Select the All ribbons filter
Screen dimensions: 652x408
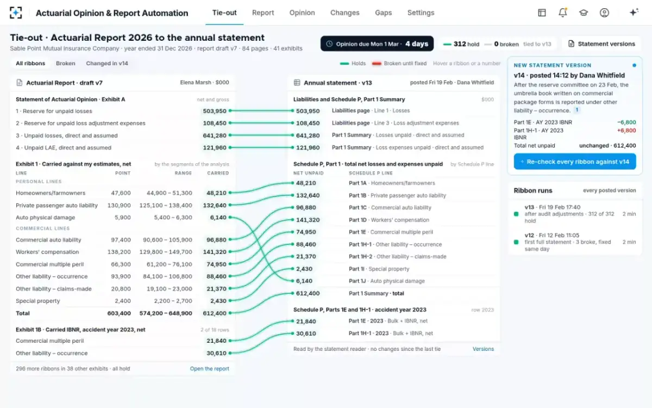click(30, 63)
